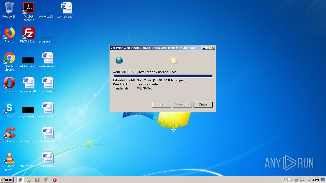Open the volume control tray icon
The width and height of the screenshot is (326, 183).
click(302, 180)
